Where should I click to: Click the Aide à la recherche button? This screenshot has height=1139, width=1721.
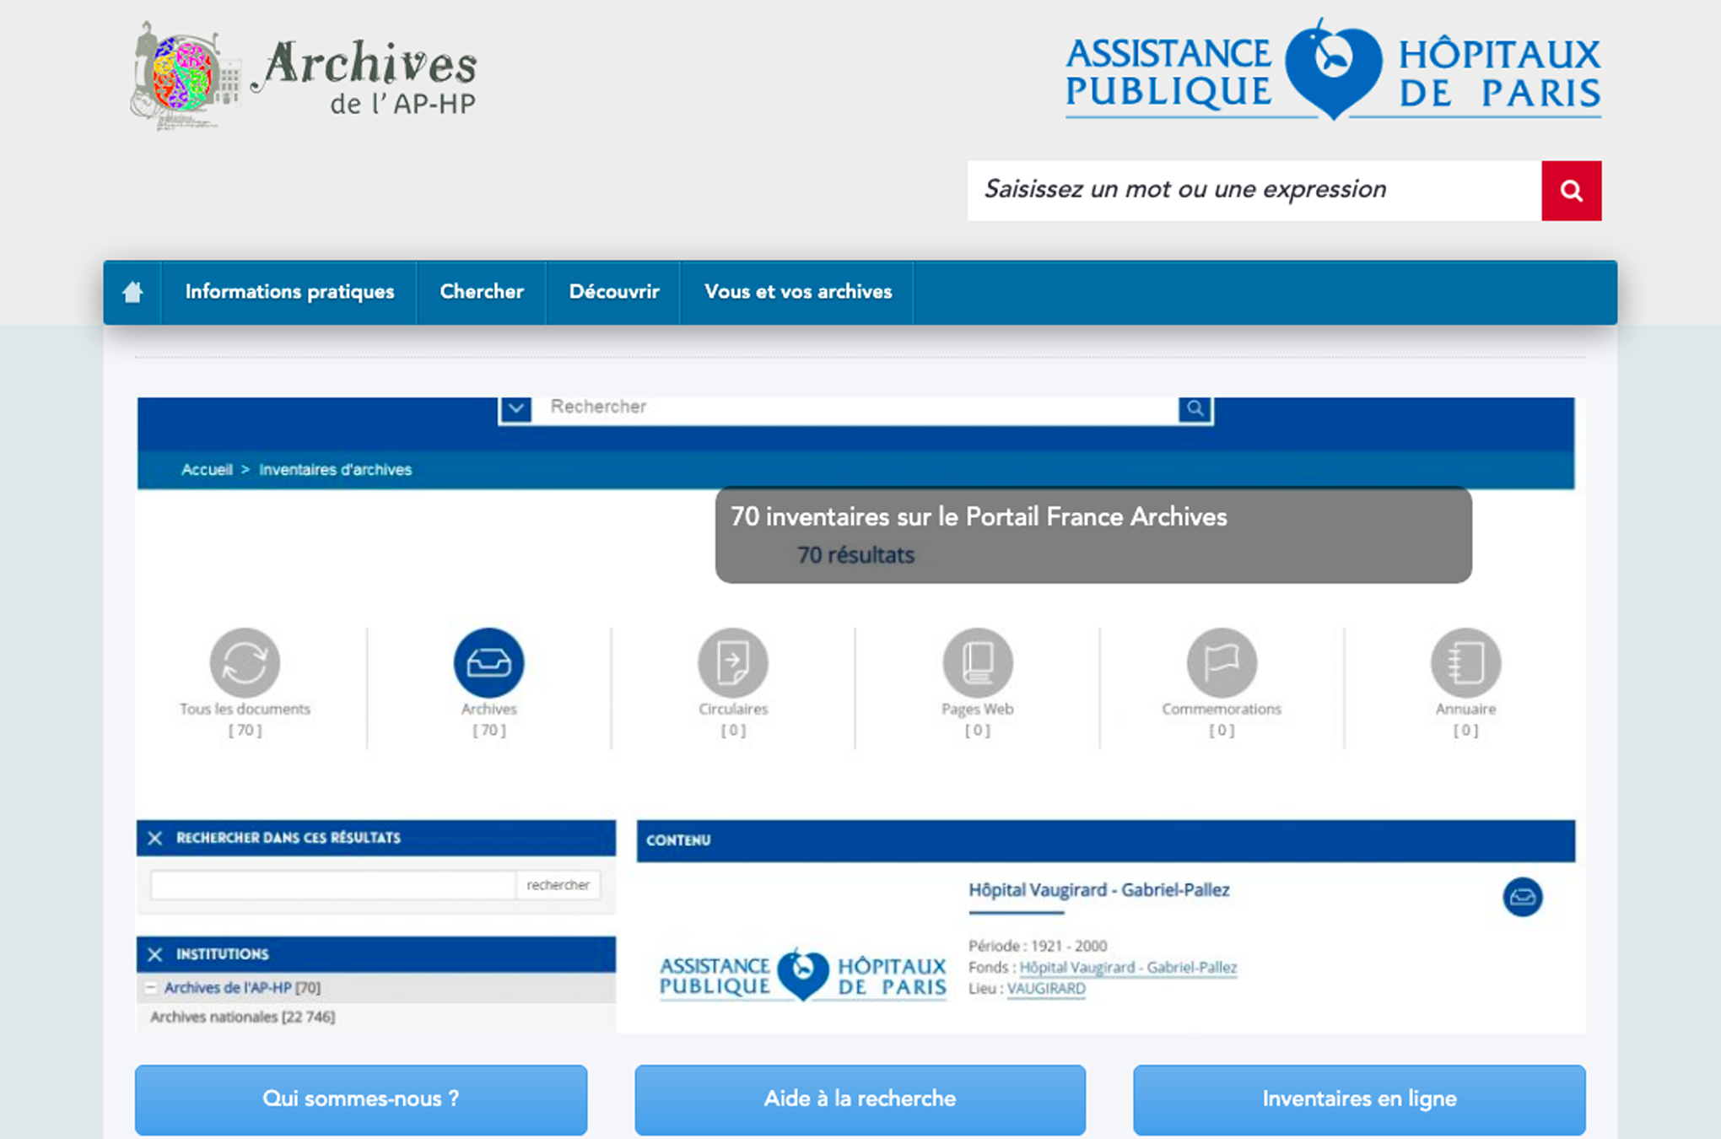(x=860, y=1099)
